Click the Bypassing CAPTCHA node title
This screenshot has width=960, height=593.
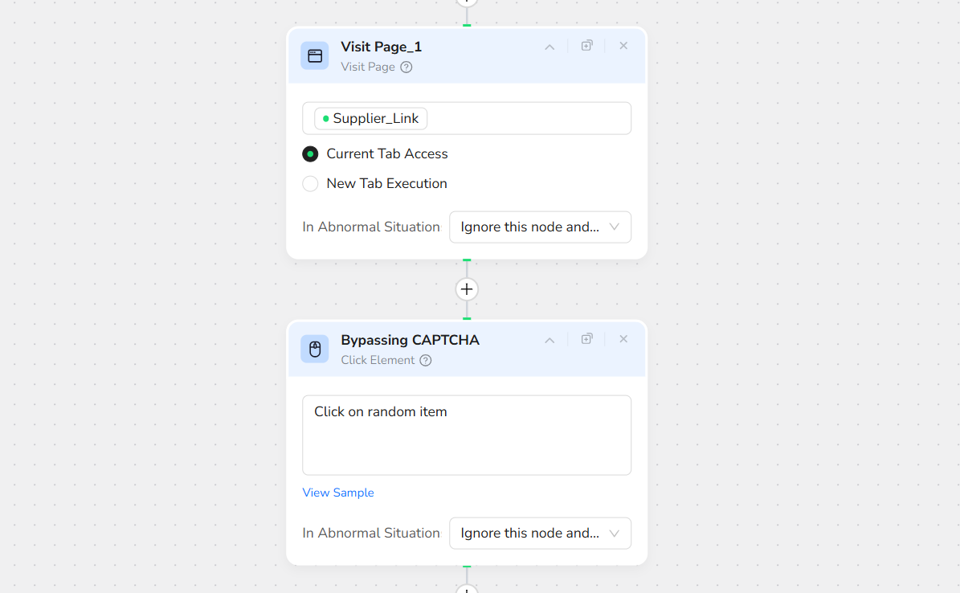[410, 340]
